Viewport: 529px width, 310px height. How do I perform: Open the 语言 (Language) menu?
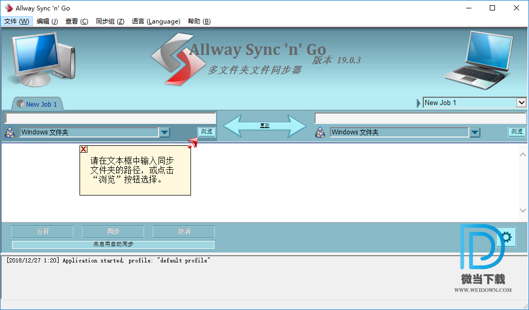pyautogui.click(x=156, y=21)
